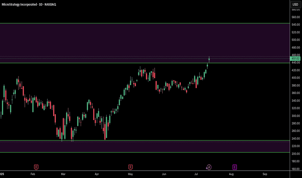Click the Mar label on time axis
The image size is (302, 178).
63,174
